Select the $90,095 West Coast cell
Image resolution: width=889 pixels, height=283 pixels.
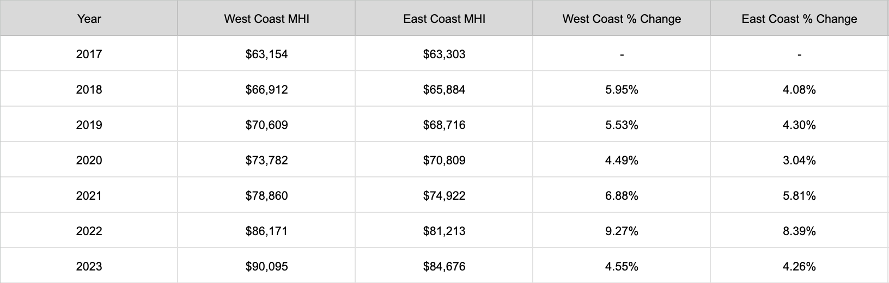coord(266,266)
